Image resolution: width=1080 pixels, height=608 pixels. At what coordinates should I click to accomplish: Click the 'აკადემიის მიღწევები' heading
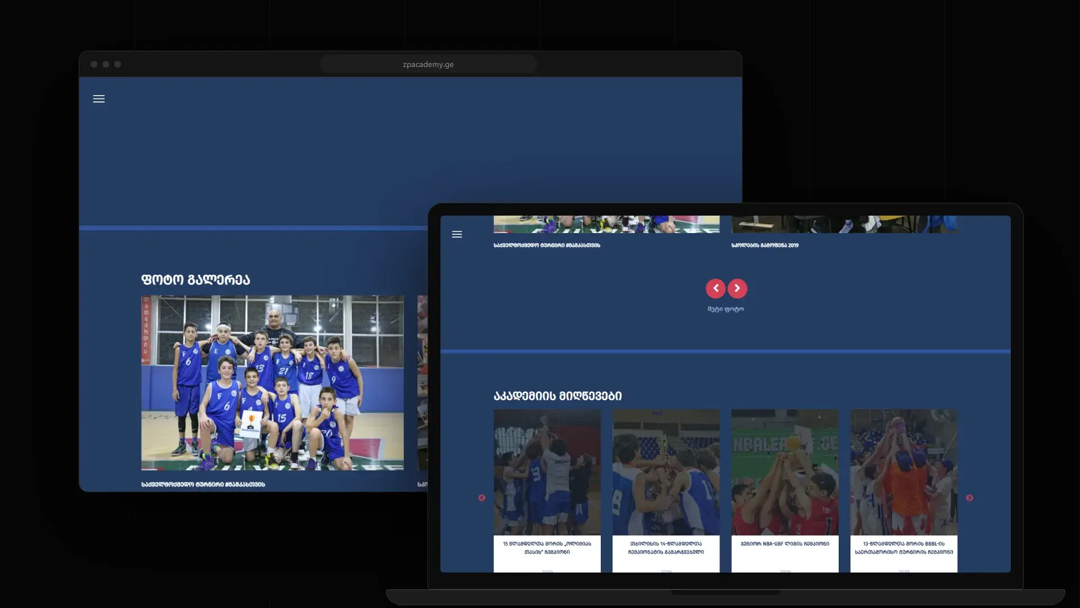(557, 396)
